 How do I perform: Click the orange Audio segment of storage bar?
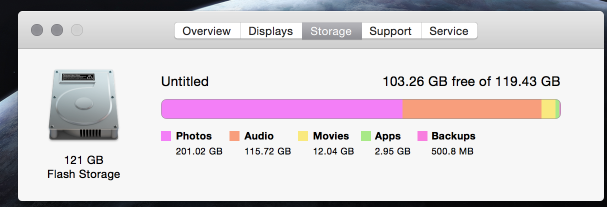point(472,109)
